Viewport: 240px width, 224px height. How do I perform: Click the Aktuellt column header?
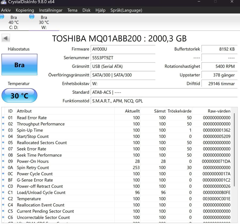[x=127, y=111]
